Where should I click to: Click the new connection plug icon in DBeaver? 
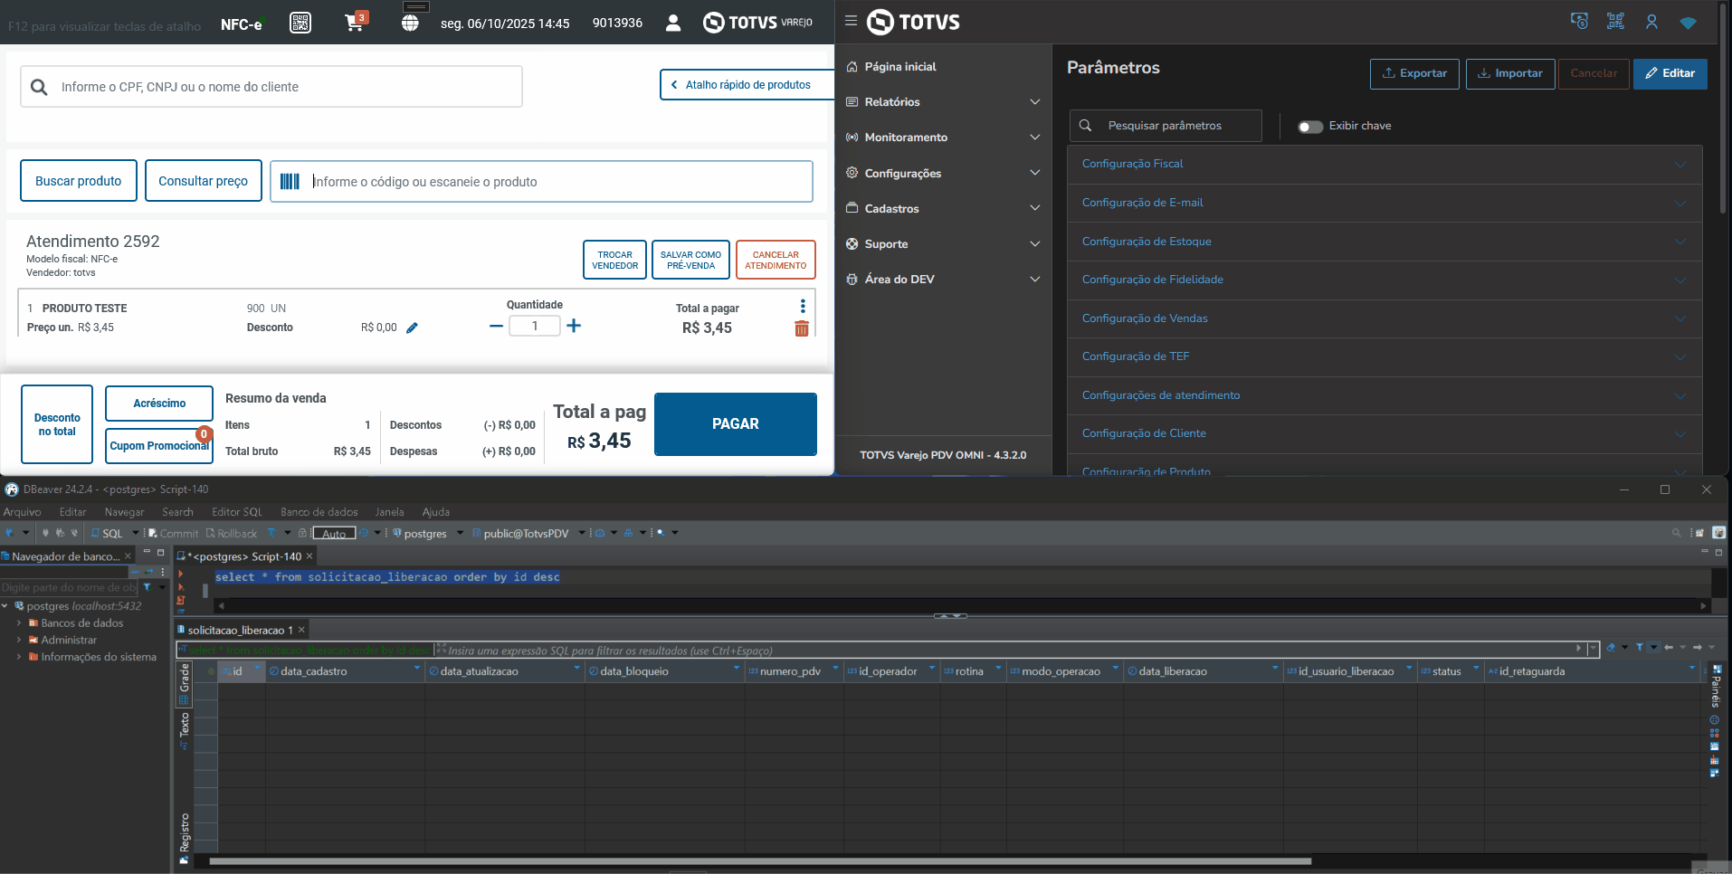(11, 533)
